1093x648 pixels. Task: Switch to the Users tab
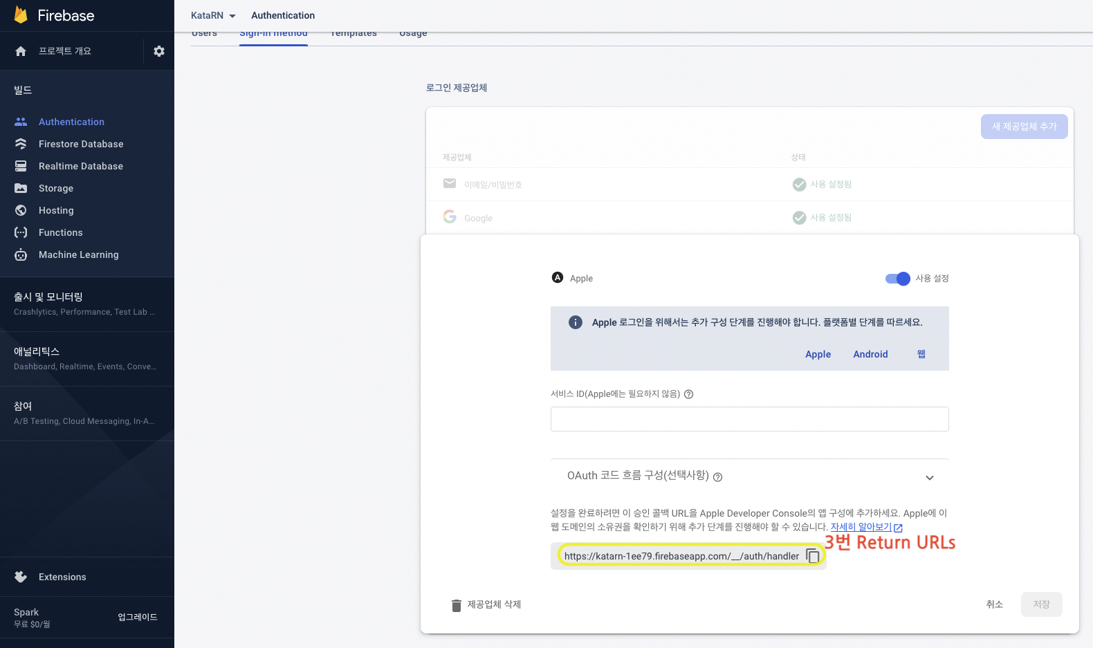204,34
